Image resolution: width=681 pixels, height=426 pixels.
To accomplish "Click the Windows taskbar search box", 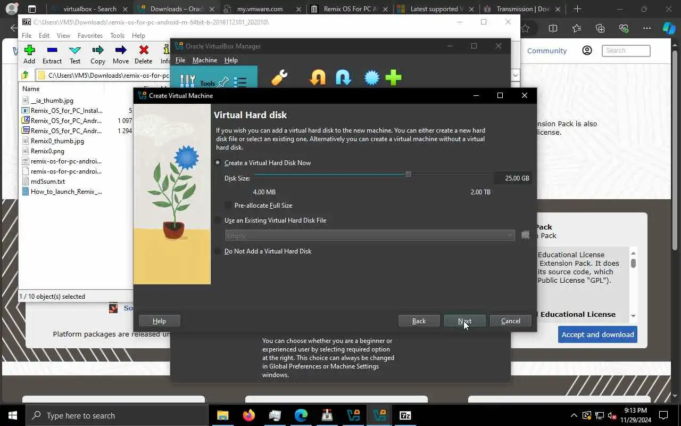I will click(117, 415).
